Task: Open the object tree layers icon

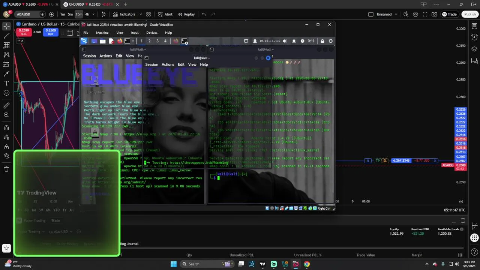Action: coord(474,49)
